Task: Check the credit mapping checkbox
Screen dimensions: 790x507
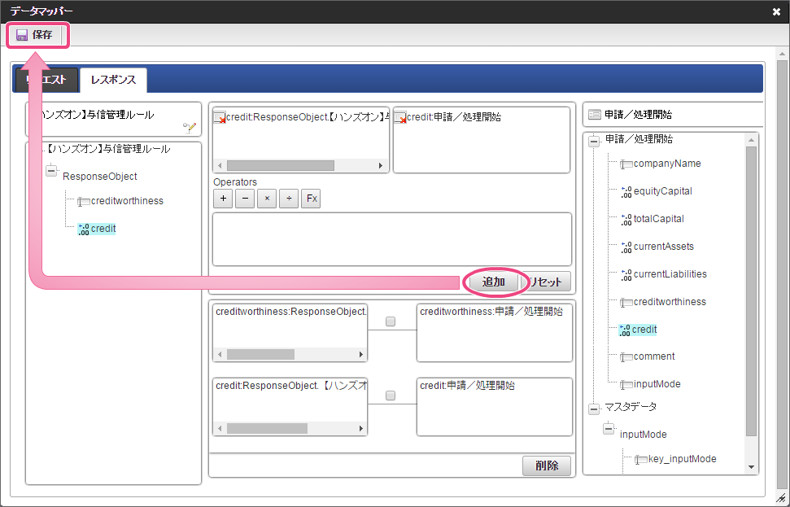Action: 391,396
